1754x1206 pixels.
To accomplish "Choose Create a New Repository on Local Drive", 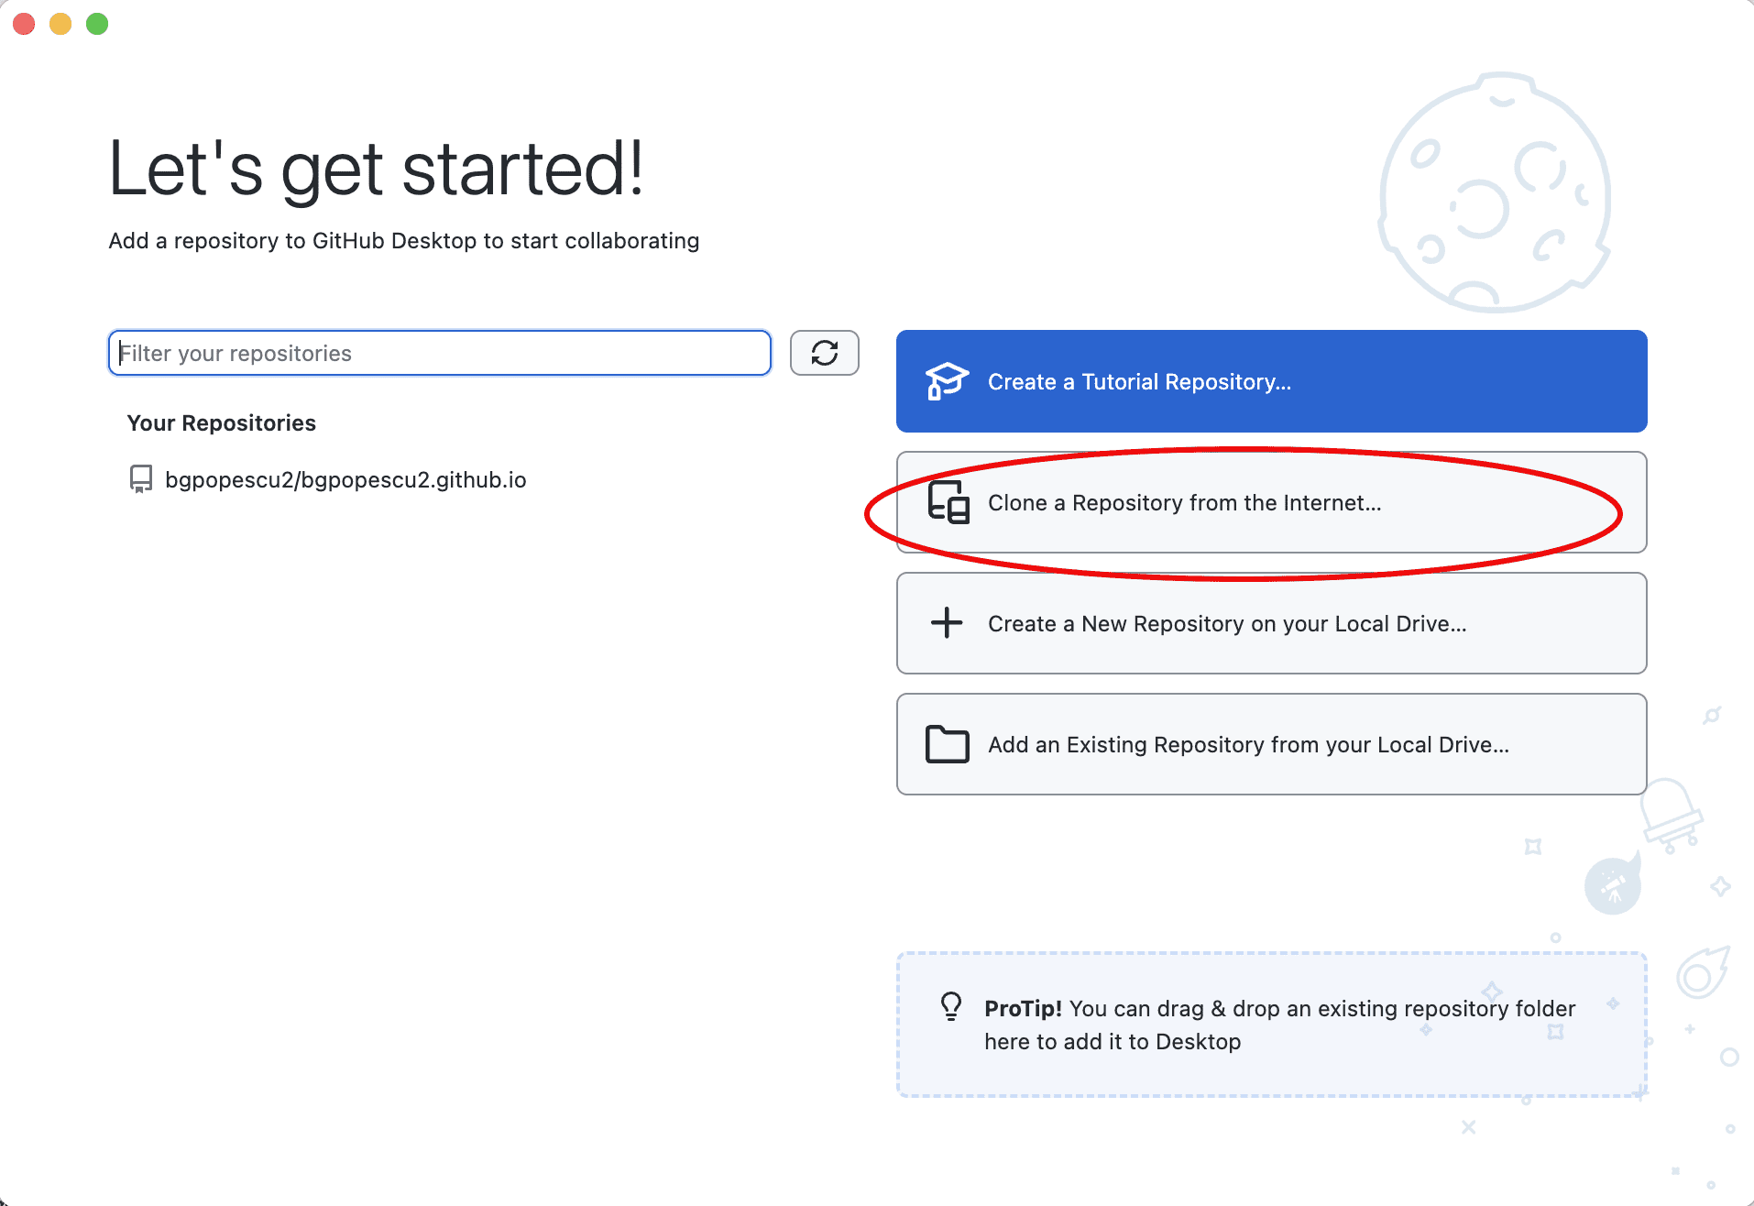I will pyautogui.click(x=1226, y=624).
